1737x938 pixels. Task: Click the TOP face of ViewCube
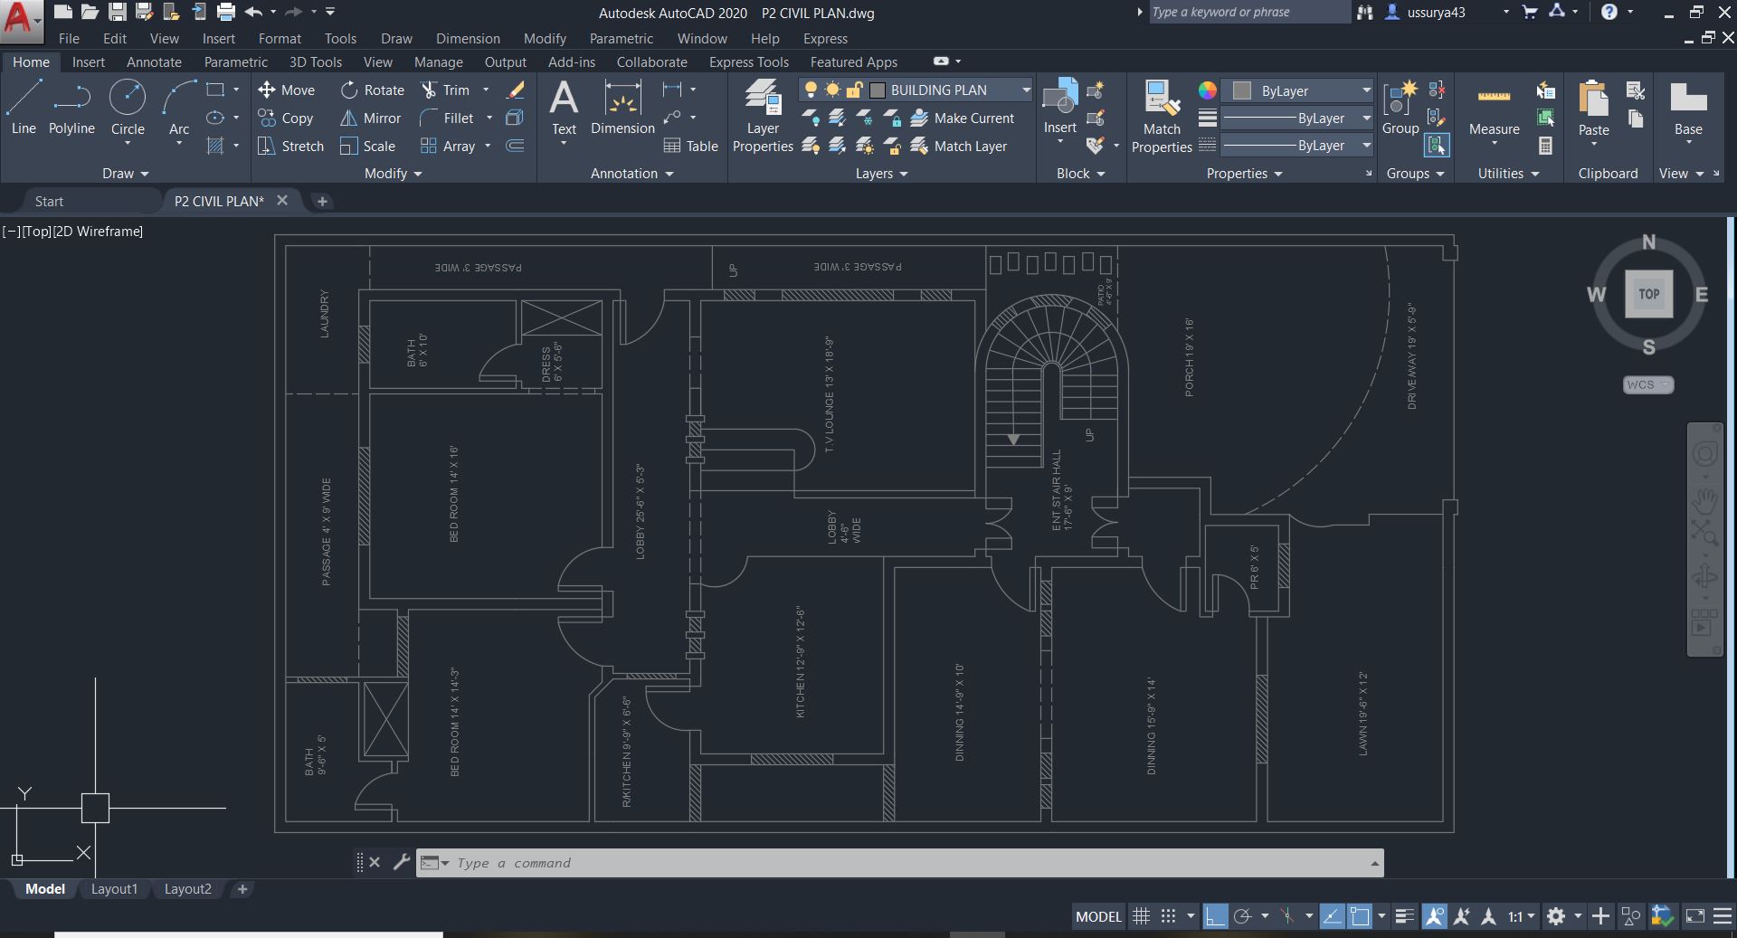point(1648,294)
